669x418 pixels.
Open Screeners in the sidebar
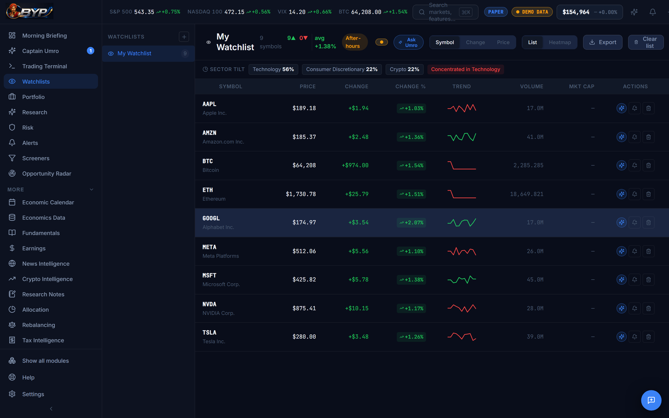click(x=51, y=158)
